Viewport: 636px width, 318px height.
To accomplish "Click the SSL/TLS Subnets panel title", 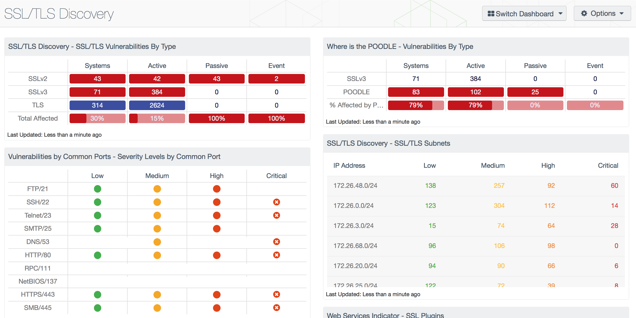I will pos(388,143).
